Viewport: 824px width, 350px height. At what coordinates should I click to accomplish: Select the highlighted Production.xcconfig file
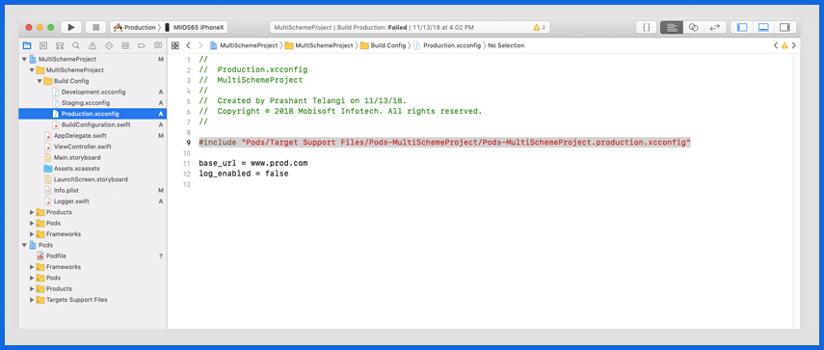point(93,114)
